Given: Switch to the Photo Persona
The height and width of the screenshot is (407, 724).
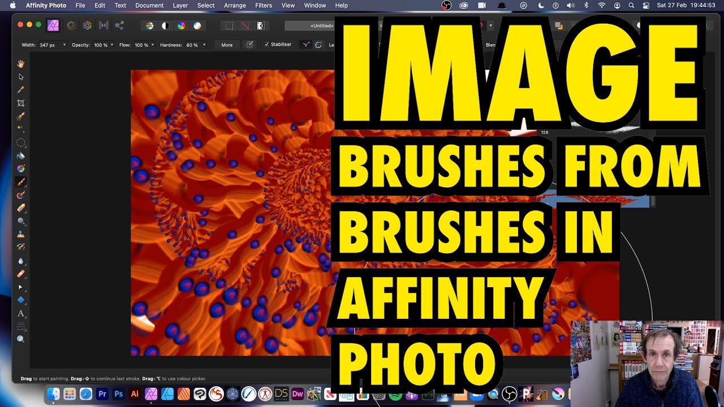Looking at the screenshot, I should click(53, 25).
